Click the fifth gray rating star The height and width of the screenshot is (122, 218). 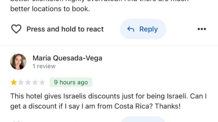[x=42, y=82]
